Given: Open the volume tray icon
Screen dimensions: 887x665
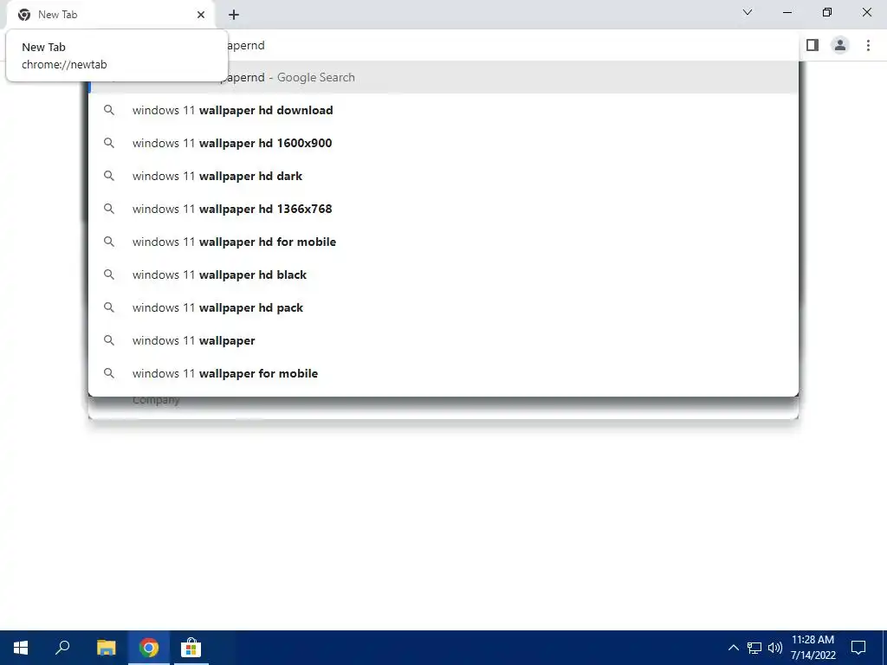Looking at the screenshot, I should point(775,648).
